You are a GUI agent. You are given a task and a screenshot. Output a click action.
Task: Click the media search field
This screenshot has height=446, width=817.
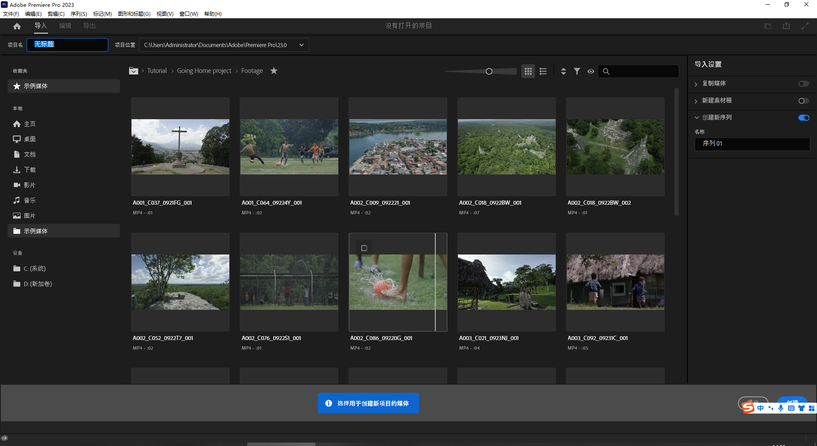coord(638,71)
